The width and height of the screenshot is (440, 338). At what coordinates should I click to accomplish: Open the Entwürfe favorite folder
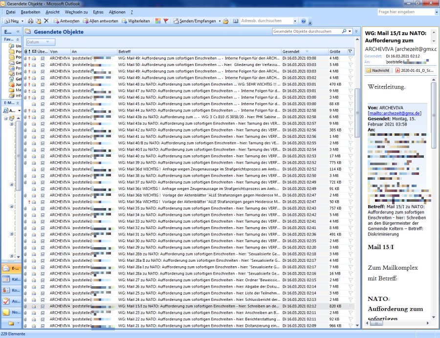(x=15, y=73)
